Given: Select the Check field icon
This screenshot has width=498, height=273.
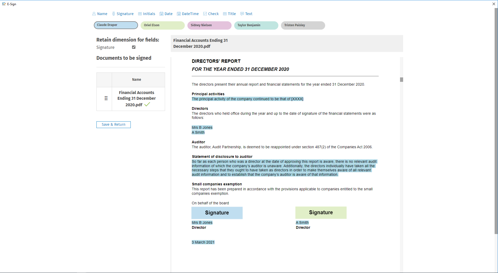Looking at the screenshot, I should pyautogui.click(x=205, y=14).
